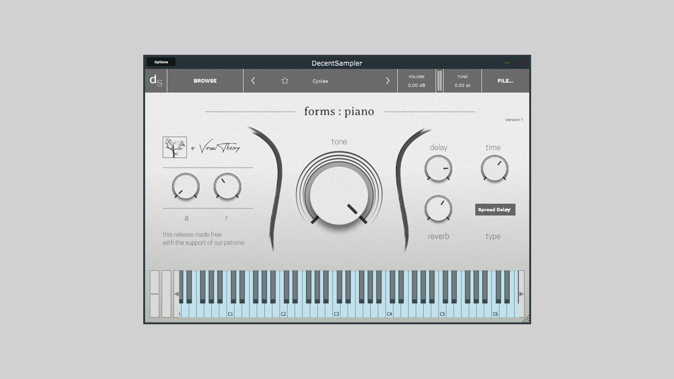Click the BROWSE button
Screen dimensions: 674x379
coord(205,81)
